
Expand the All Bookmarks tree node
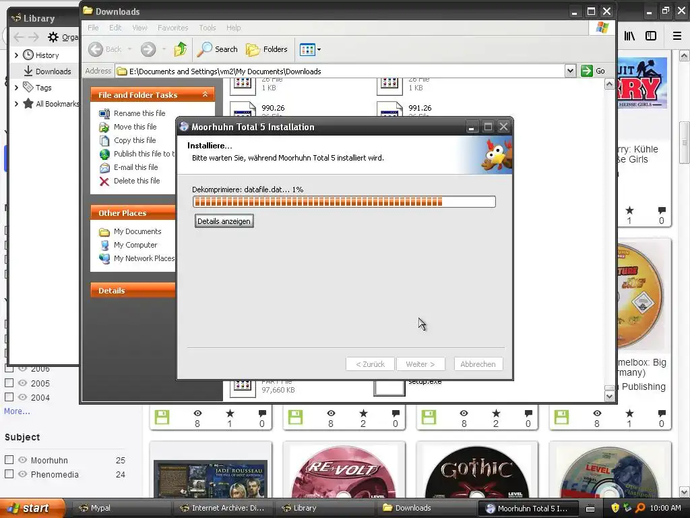16,104
